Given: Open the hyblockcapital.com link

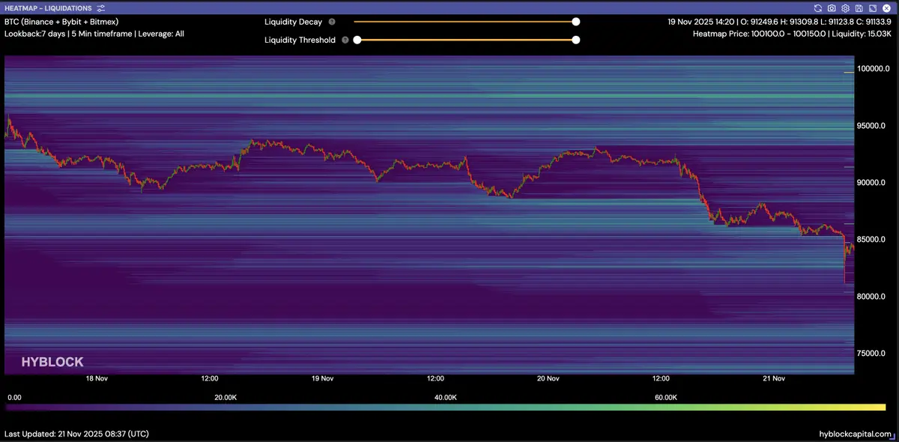Looking at the screenshot, I should click(x=856, y=435).
